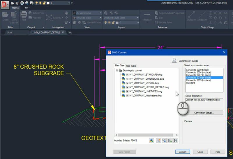
Task: Select the Files Tree tab
Action: (x=120, y=65)
